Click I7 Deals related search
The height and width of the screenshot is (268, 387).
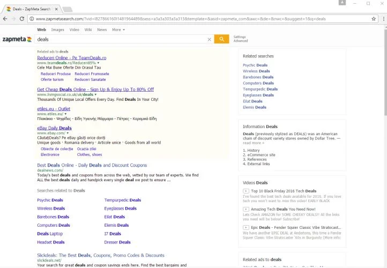[x=113, y=234]
